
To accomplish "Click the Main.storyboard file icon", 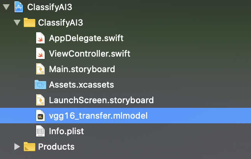I will click(40, 69).
